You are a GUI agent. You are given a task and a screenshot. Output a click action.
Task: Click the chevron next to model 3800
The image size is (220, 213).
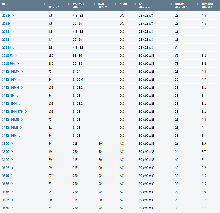12,144
